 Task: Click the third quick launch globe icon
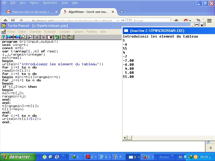tap(57, 157)
